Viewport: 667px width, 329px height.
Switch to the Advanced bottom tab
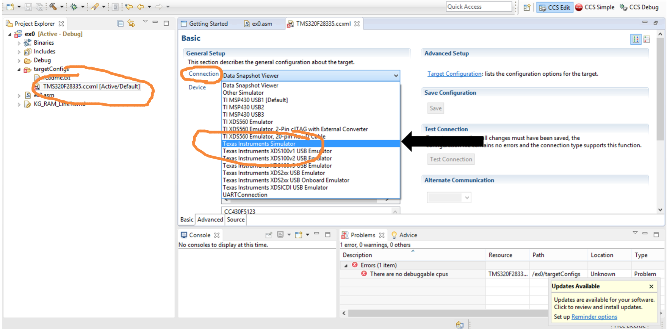(x=210, y=220)
